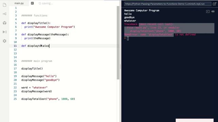Image resolution: width=218 pixels, height=122 pixels.
Task: Select the main.py tab
Action: click(x=19, y=3)
